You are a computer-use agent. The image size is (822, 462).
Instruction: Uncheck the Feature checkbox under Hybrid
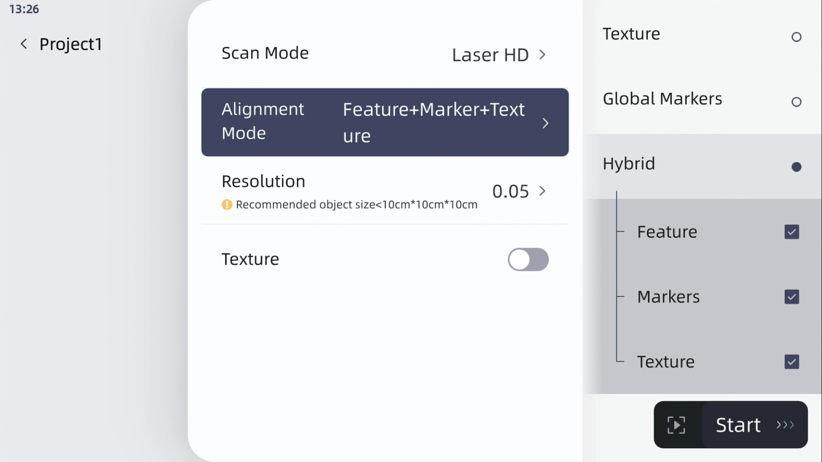point(791,232)
